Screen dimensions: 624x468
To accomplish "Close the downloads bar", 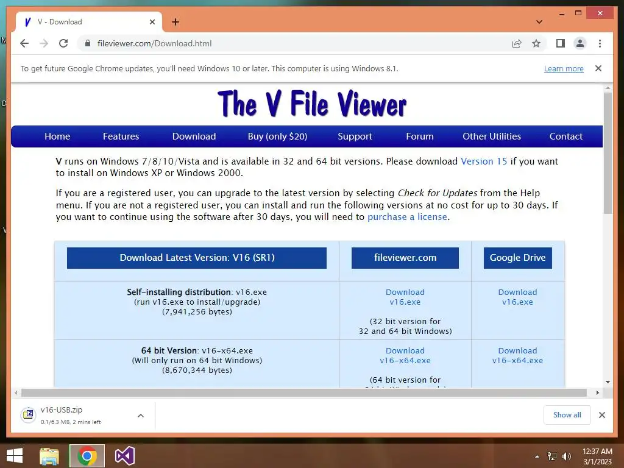I will tap(602, 415).
